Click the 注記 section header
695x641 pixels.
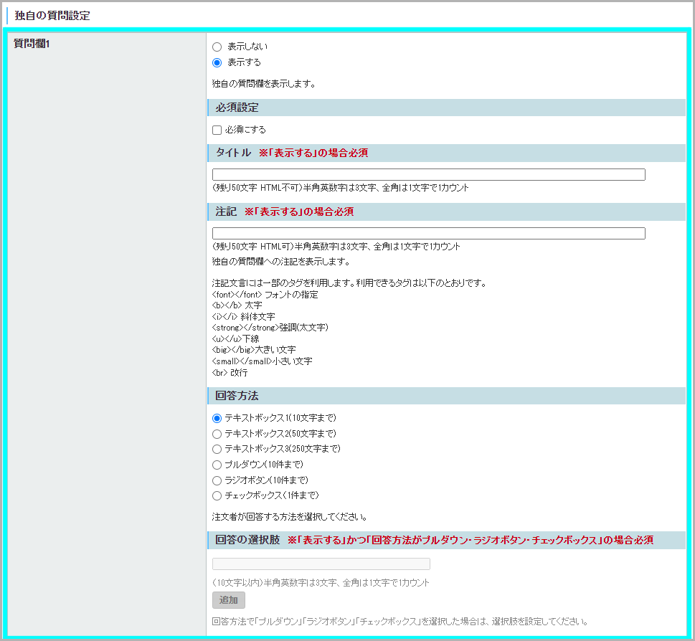point(446,212)
